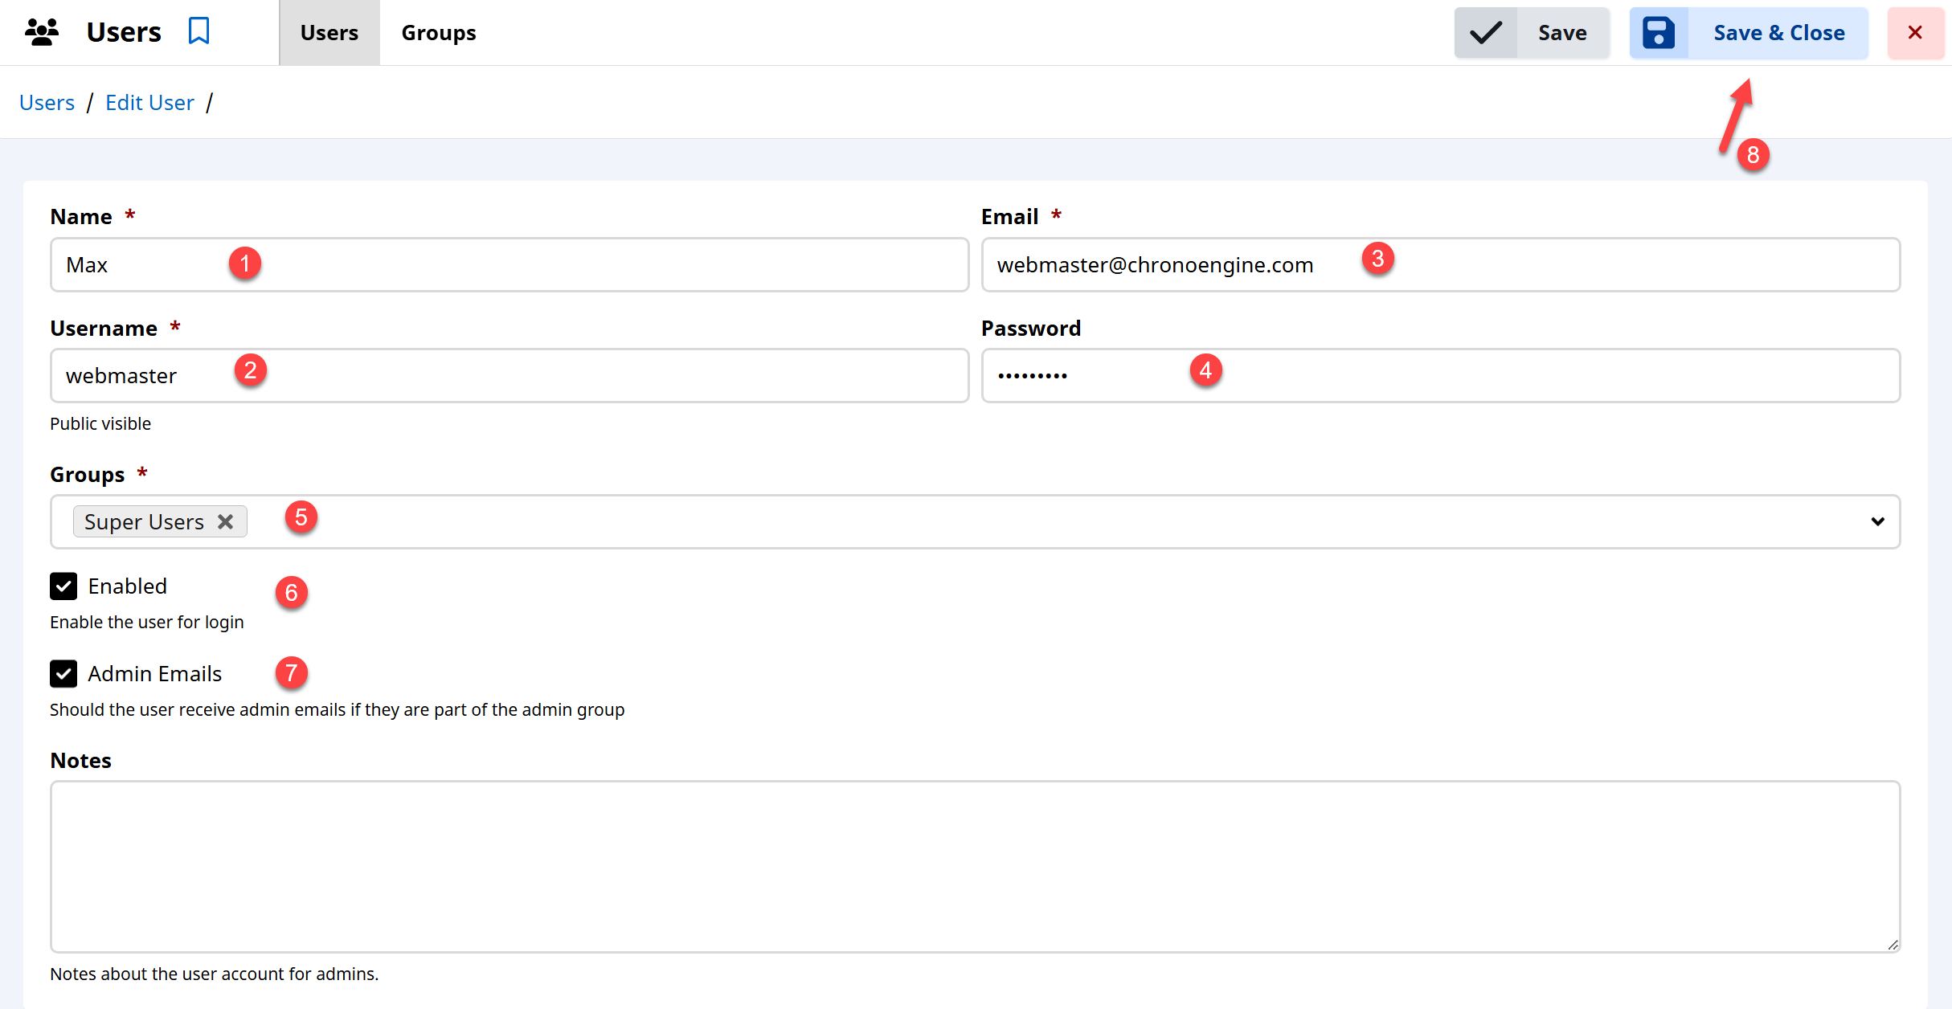
Task: Click inside the Notes textarea
Action: (975, 867)
